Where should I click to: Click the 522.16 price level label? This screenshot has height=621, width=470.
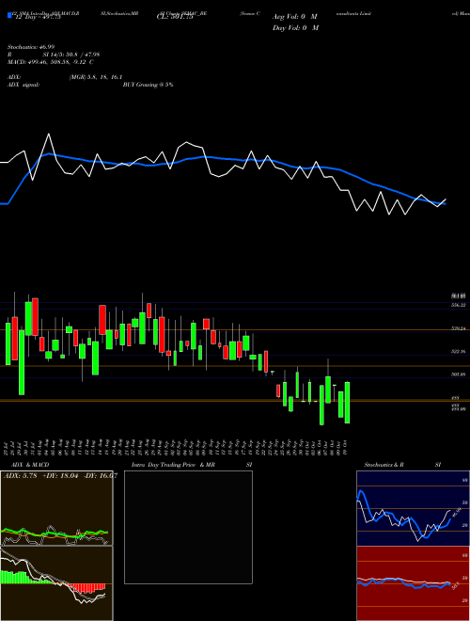click(459, 351)
